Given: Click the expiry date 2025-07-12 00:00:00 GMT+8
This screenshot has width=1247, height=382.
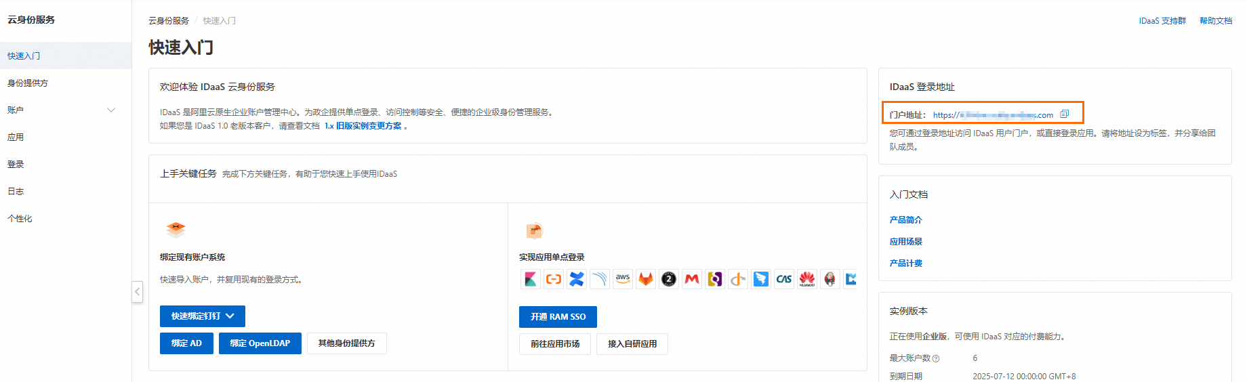Looking at the screenshot, I should (1024, 377).
